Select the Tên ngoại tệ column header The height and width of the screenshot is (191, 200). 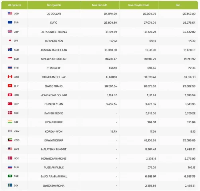[x=54, y=5]
